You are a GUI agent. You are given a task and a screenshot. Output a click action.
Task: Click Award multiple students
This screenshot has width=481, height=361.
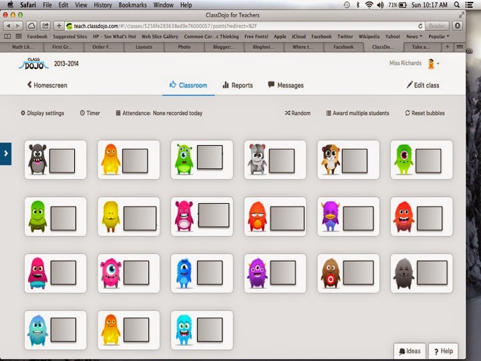pyautogui.click(x=357, y=113)
